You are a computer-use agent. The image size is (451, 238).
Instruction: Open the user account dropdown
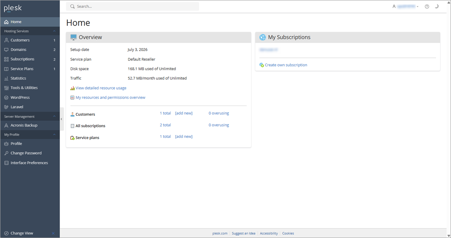[x=405, y=6]
